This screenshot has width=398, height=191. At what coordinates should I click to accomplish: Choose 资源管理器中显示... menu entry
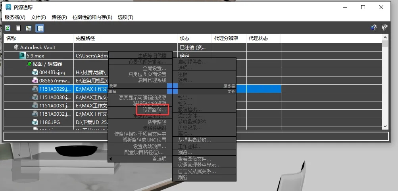pos(199,165)
